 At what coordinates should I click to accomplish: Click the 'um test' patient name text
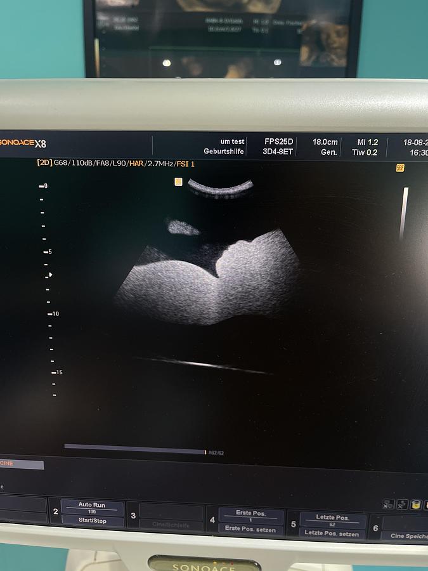[232, 141]
